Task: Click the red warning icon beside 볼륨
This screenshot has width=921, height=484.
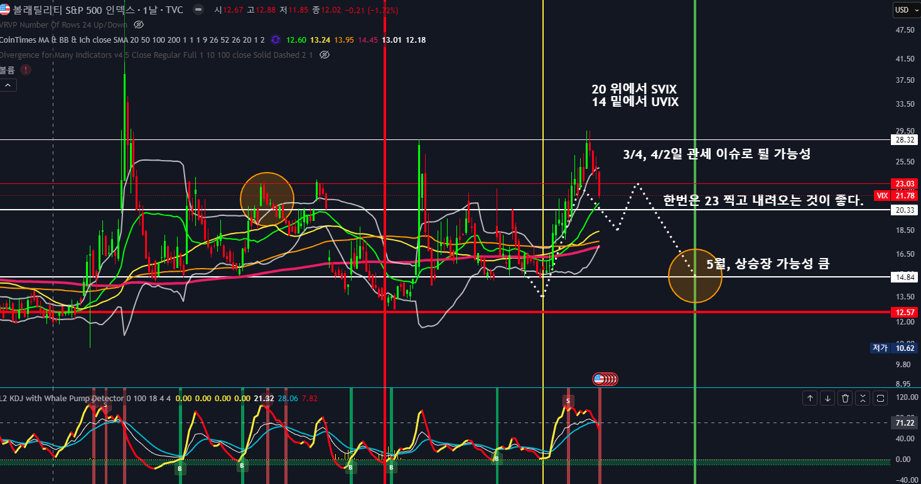Action: coord(25,70)
